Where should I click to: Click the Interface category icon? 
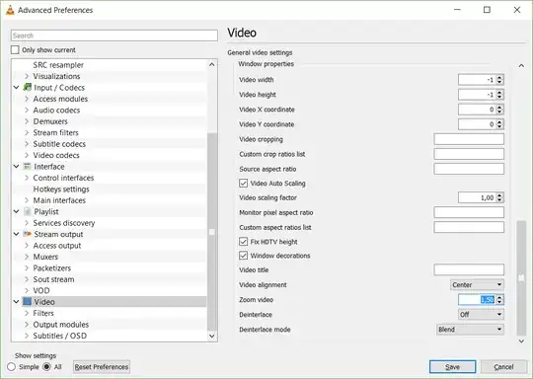[27, 166]
